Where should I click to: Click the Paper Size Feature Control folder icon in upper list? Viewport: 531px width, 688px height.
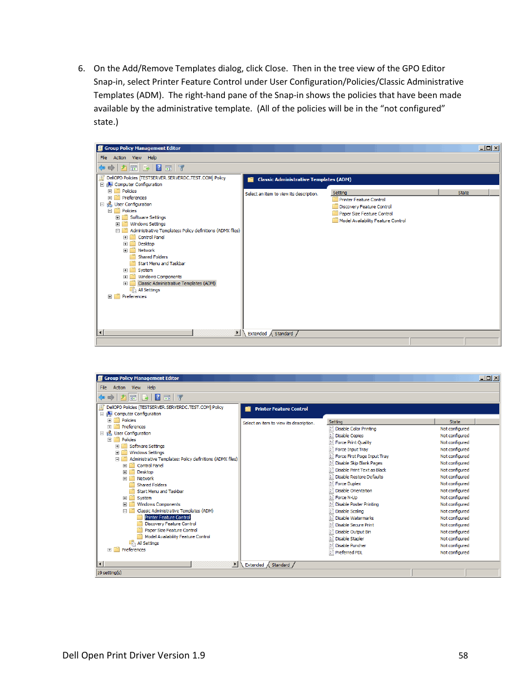(335, 213)
